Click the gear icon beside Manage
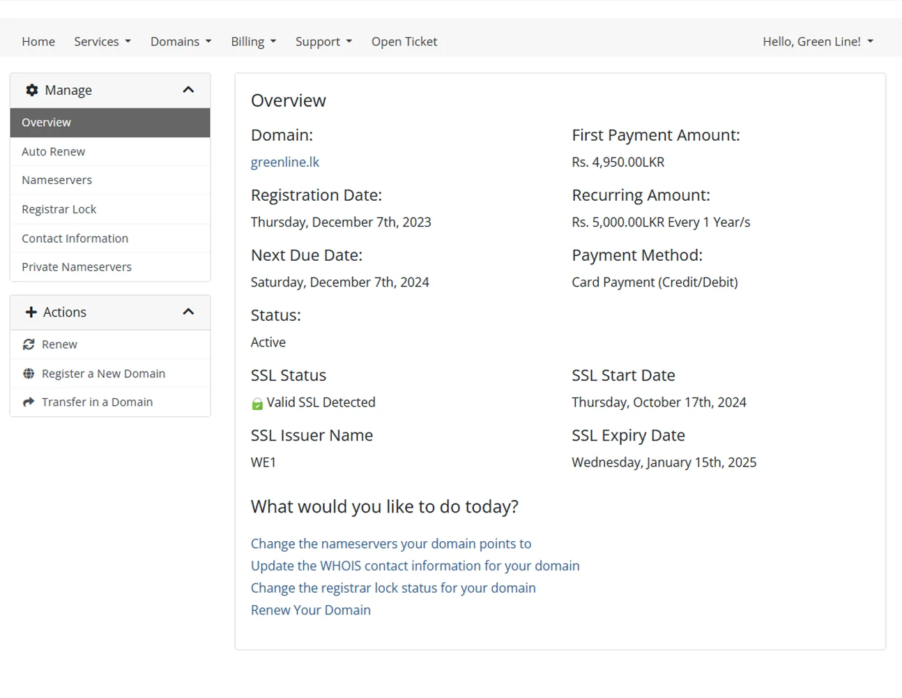The image size is (902, 698). pyautogui.click(x=32, y=90)
